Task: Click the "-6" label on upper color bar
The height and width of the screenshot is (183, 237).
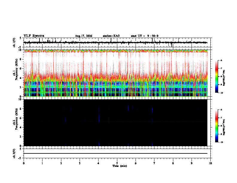Action: [x=221, y=60]
